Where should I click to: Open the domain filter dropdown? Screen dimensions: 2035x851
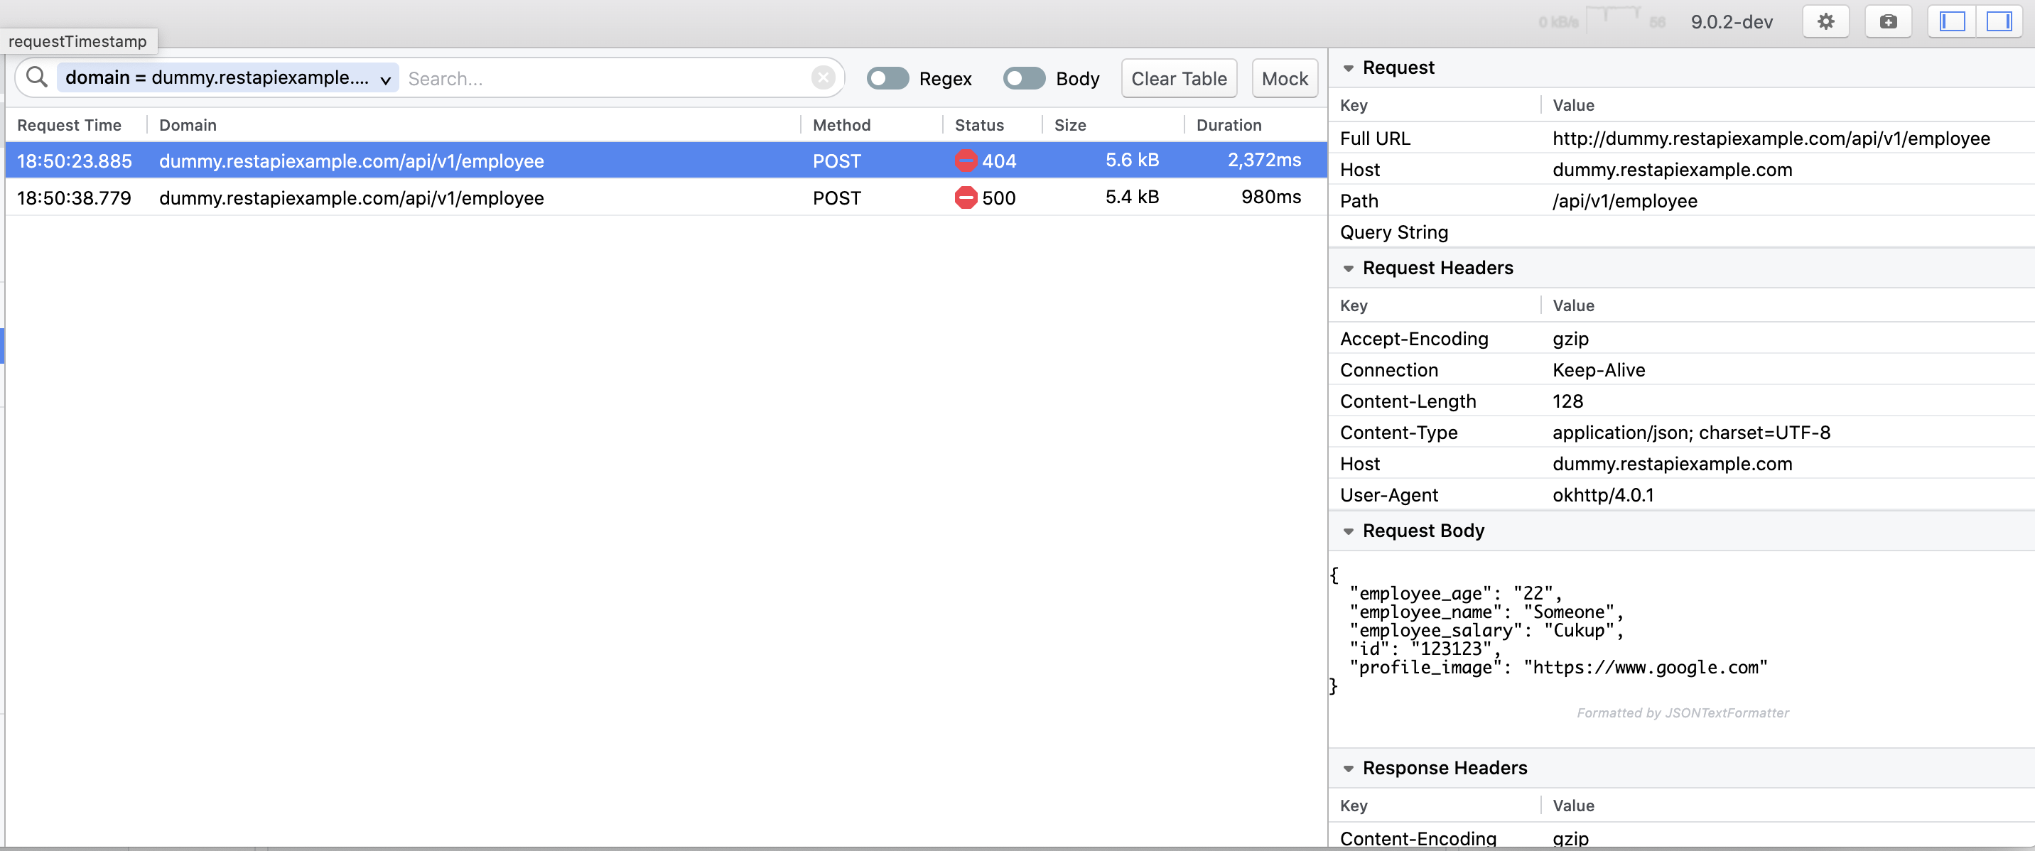(x=386, y=80)
